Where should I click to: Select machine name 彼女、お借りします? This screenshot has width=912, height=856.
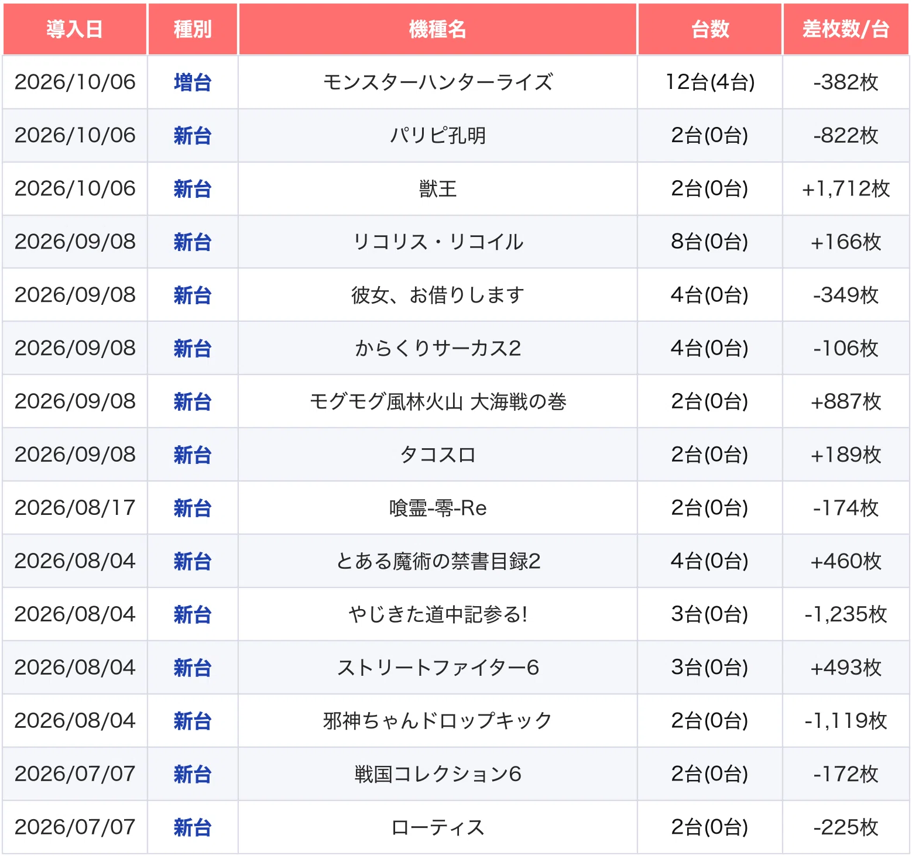pos(438,295)
